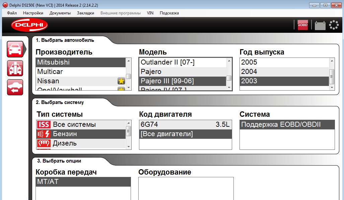Image resolution: width=344 pixels, height=200 pixels.
Task: Select the MT/AT gearbox option
Action: [83, 182]
